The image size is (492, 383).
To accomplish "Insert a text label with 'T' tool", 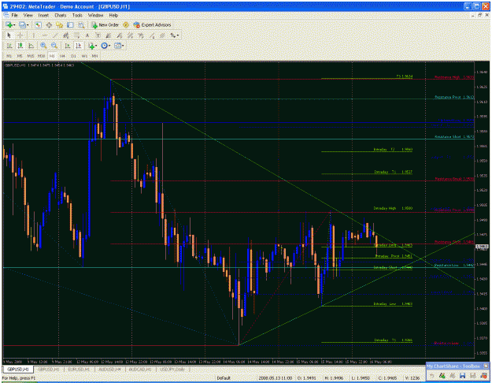I will [98, 35].
